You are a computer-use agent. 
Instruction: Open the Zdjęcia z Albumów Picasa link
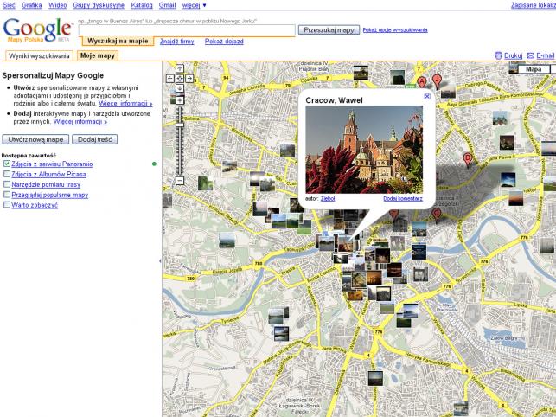[49, 174]
